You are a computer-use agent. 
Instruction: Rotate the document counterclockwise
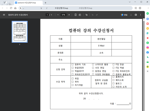pyautogui.click(x=80, y=15)
